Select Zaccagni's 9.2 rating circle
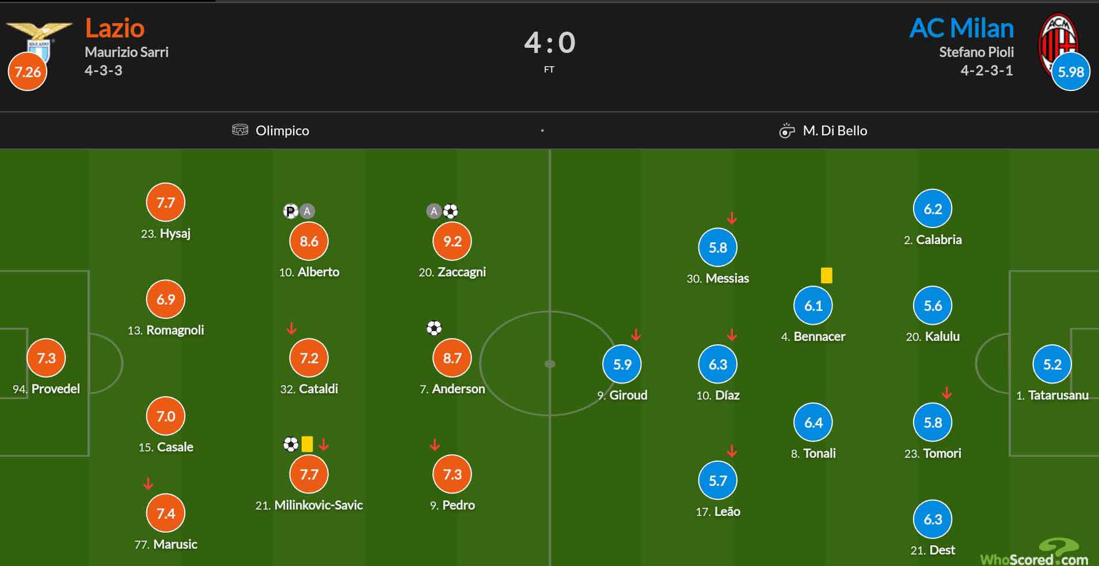 coord(452,241)
